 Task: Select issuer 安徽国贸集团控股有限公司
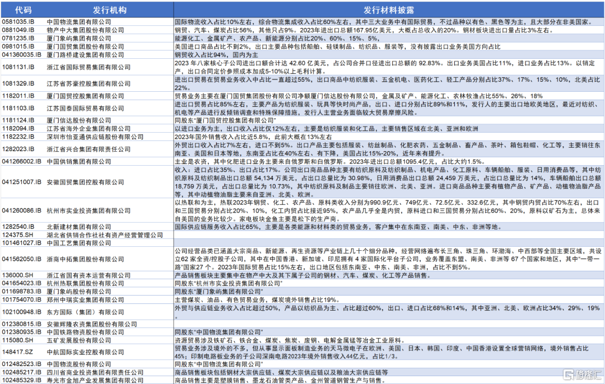(85, 181)
